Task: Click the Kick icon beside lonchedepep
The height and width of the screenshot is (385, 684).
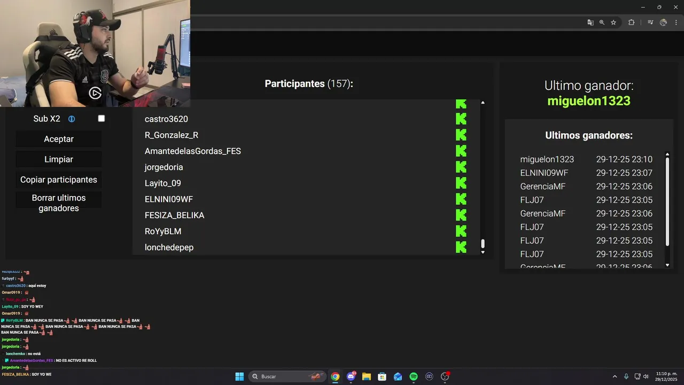Action: click(461, 247)
